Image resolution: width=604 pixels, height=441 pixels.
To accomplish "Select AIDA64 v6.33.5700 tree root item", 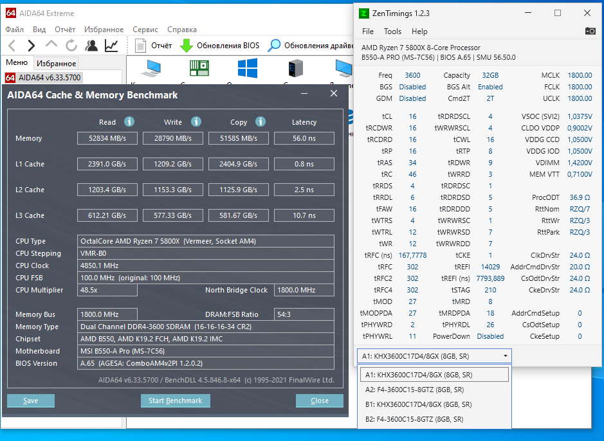I will pos(43,78).
